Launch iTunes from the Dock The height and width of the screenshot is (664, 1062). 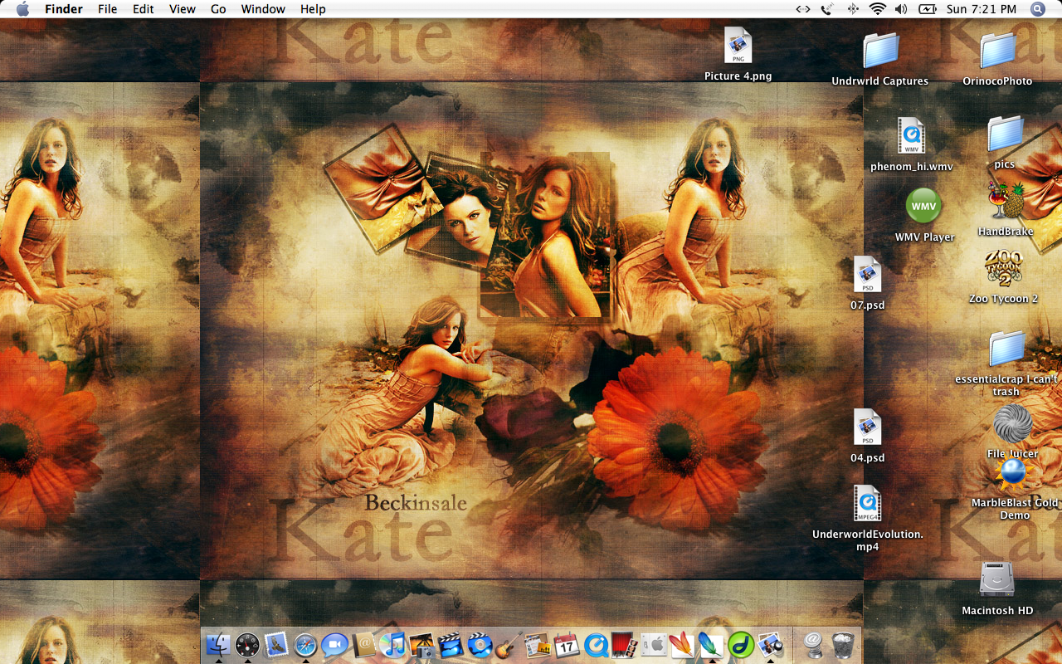392,645
